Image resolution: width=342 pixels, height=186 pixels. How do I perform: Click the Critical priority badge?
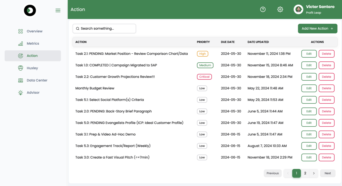204,77
